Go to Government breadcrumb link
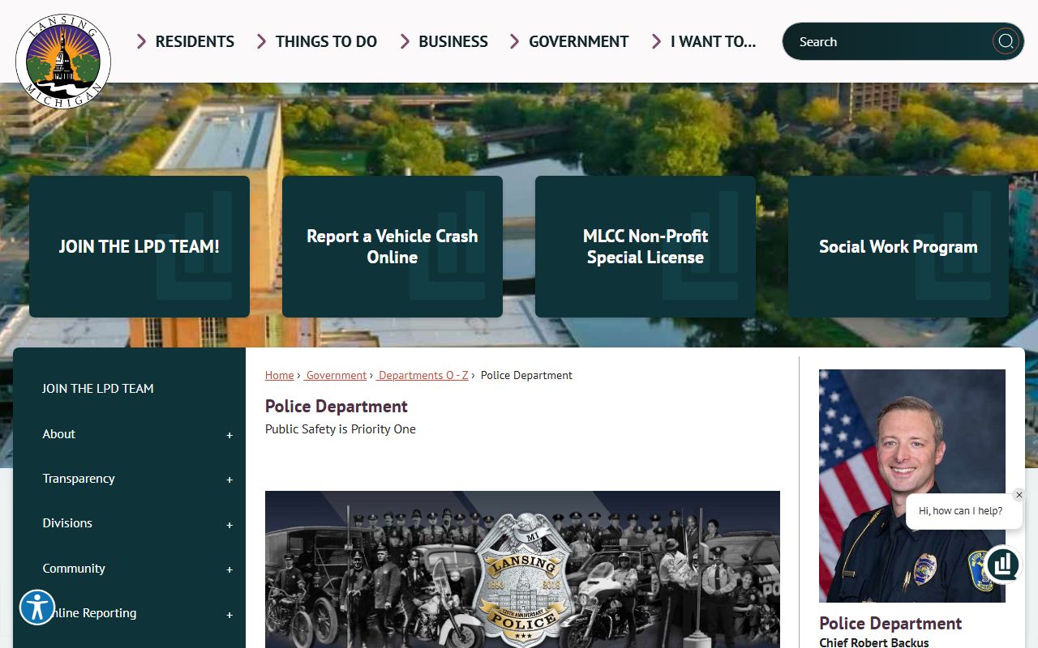This screenshot has height=648, width=1038. (x=336, y=375)
